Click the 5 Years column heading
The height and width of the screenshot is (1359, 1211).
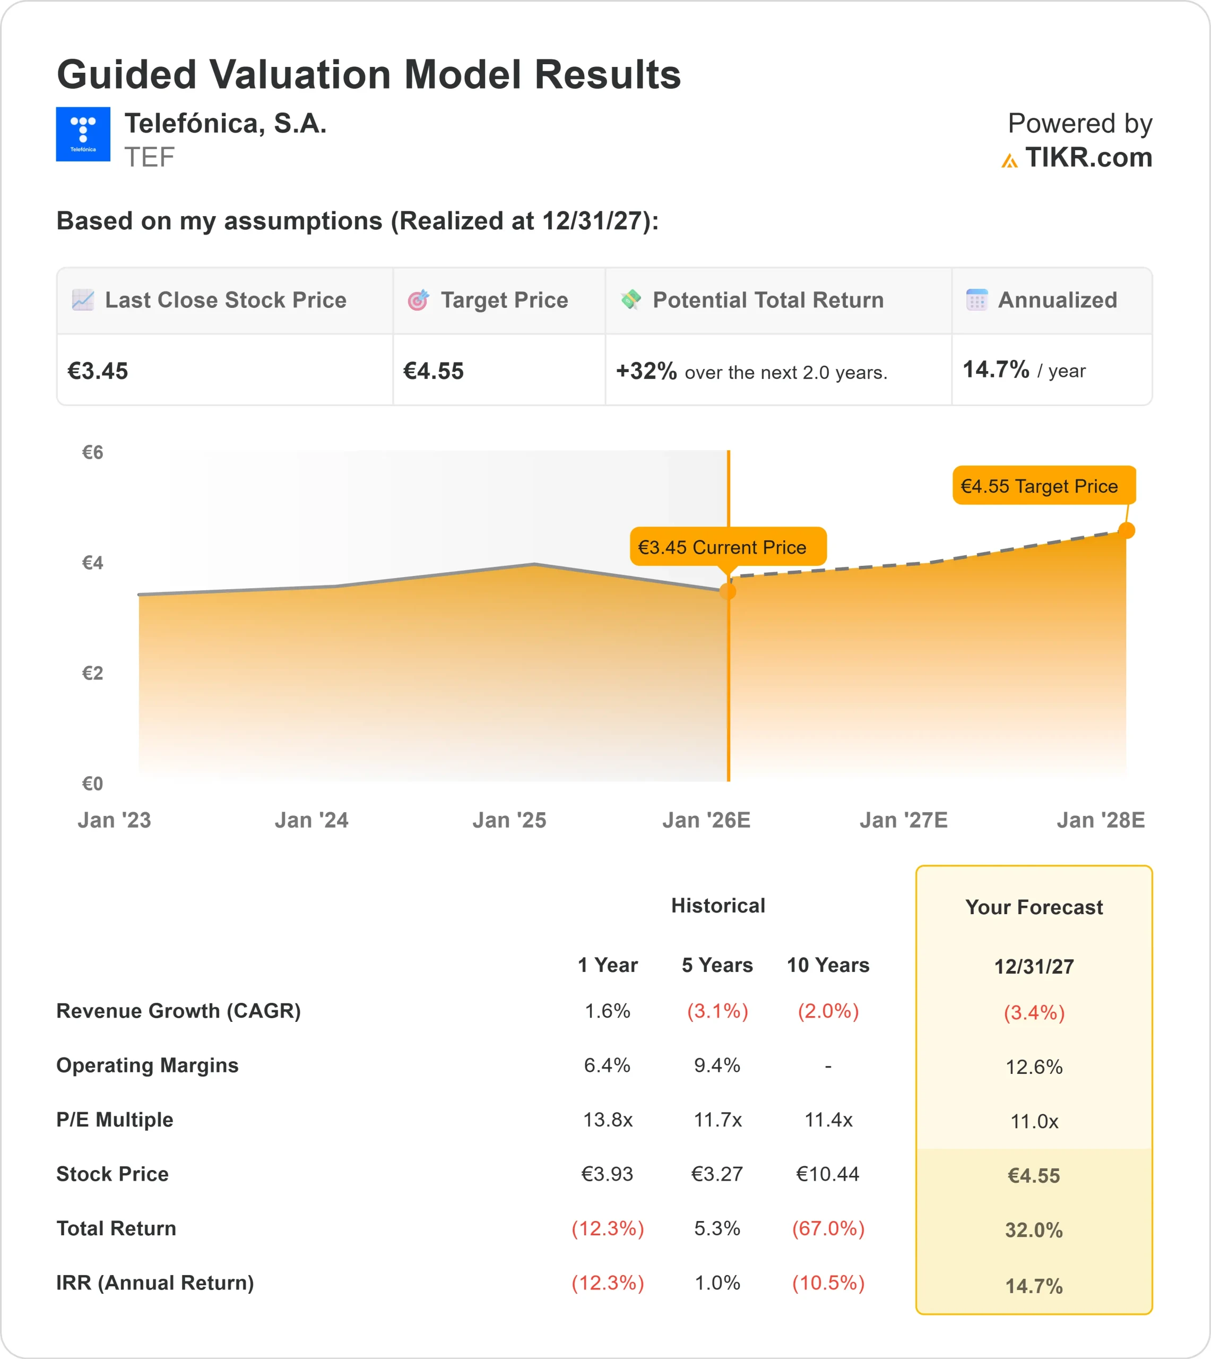(x=716, y=965)
